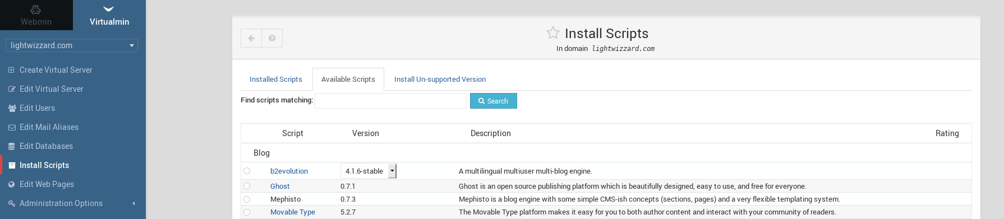Viewport: 1004px width, 219px height.
Task: Click the back arrow button
Action: tap(251, 38)
